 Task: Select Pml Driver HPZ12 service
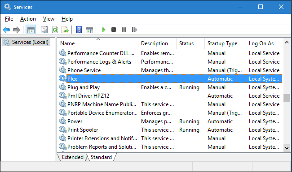point(88,96)
